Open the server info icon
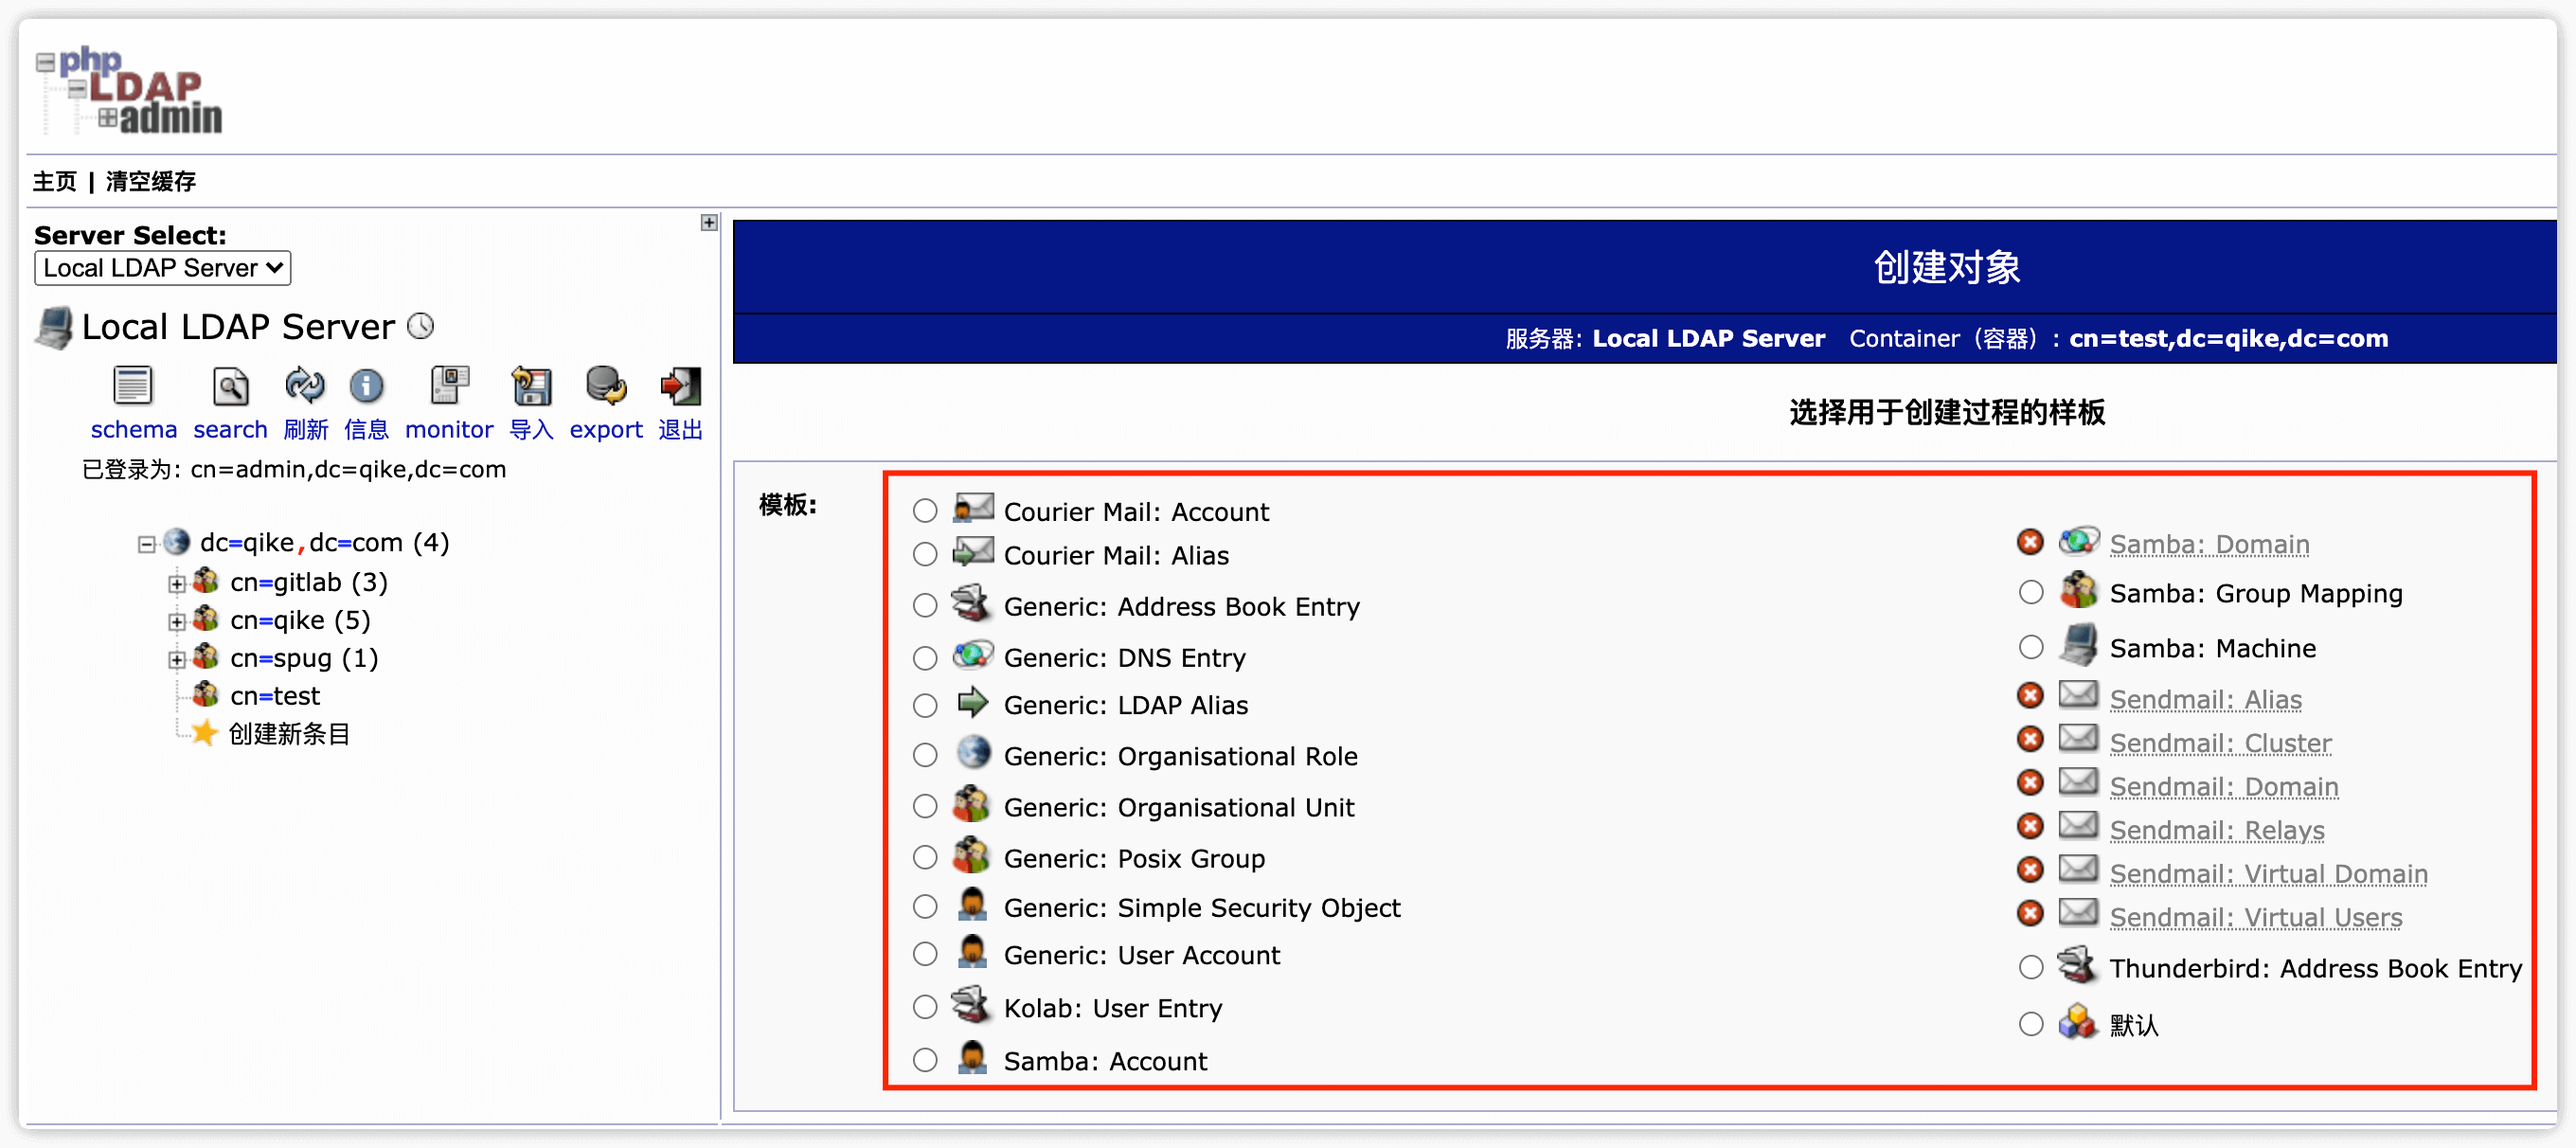 (366, 386)
